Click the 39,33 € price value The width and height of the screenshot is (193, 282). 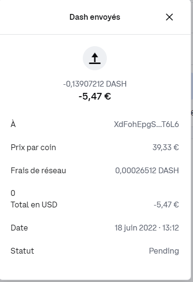tap(166, 147)
